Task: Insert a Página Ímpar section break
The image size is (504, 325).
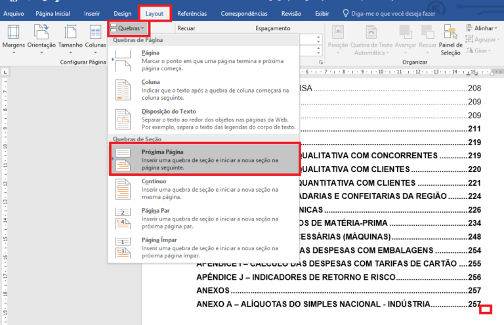Action: (x=204, y=248)
